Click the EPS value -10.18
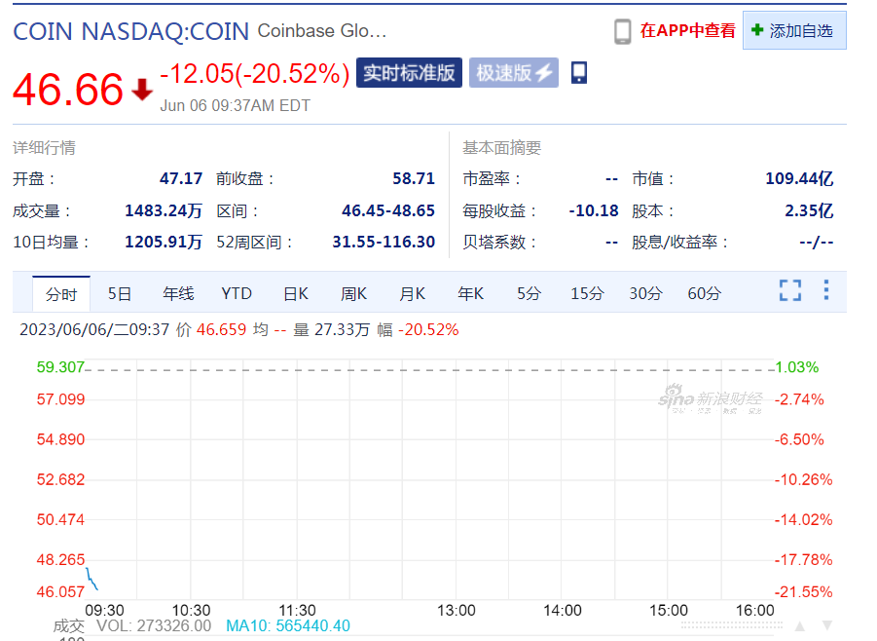The image size is (877, 641). [x=594, y=211]
